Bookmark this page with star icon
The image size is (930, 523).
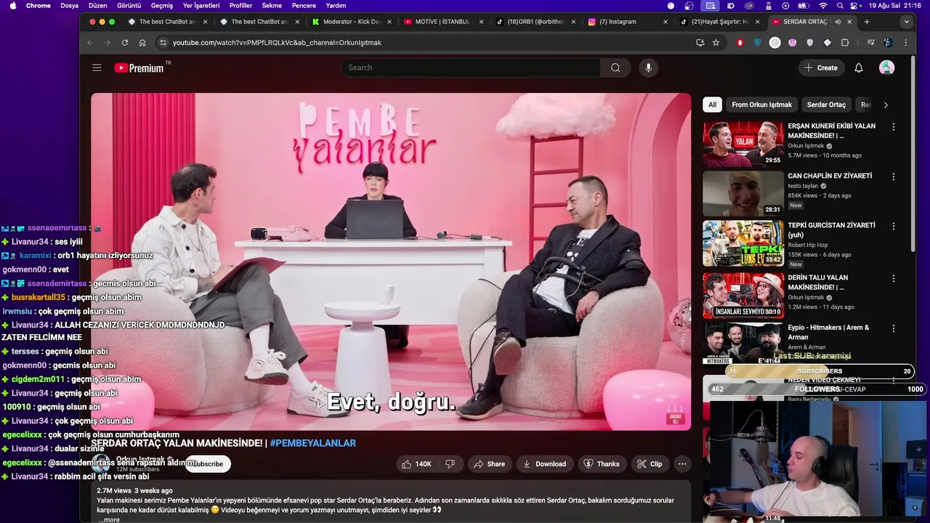(x=716, y=42)
